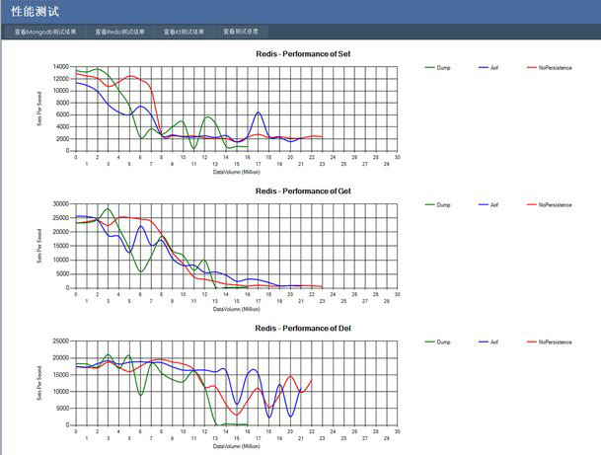
Task: Click DataVolume (Million) axis label under Set chart
Action: click(236, 171)
